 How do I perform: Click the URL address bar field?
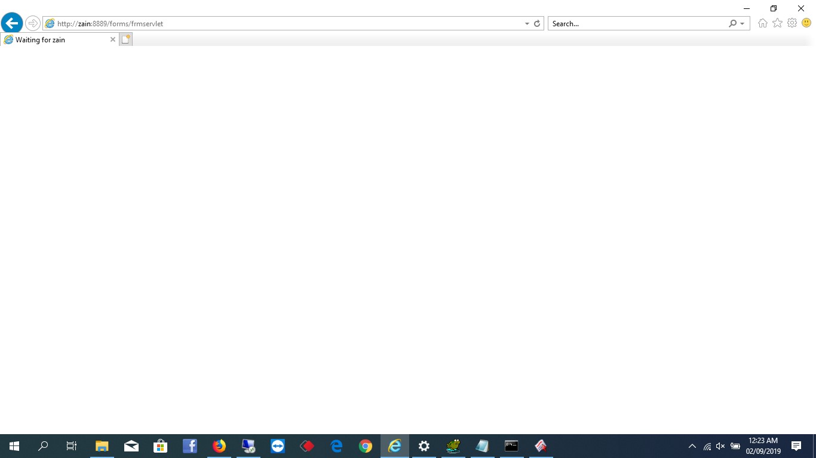coord(293,24)
